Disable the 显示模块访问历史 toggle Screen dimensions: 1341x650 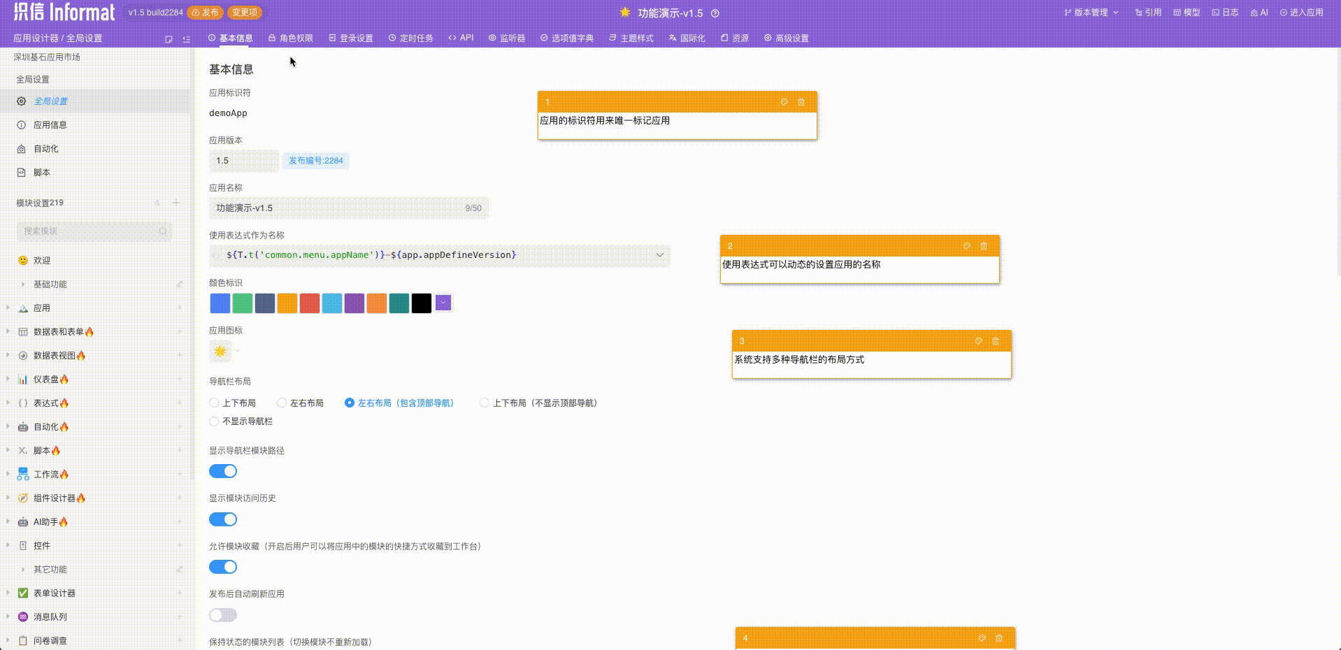(x=223, y=519)
